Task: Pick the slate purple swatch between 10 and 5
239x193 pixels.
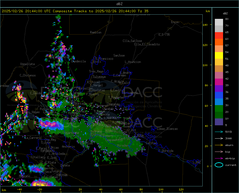Action: [x=219, y=122]
